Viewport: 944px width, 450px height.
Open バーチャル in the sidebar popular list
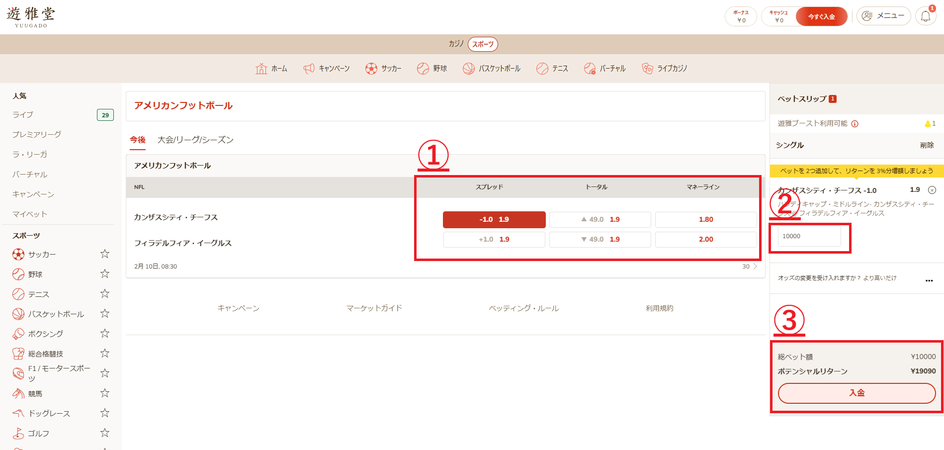(x=30, y=175)
